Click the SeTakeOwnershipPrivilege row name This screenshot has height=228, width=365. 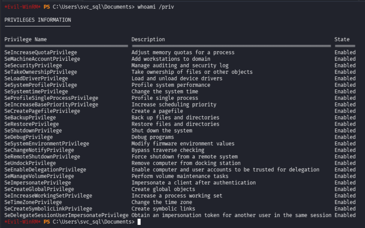41,72
